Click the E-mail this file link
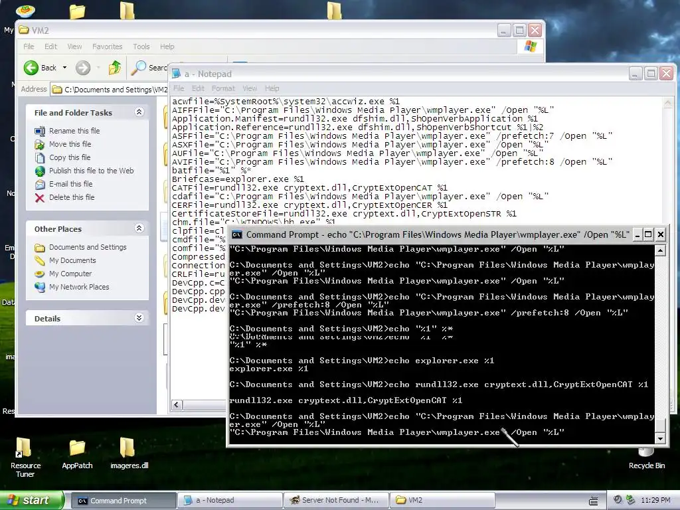This screenshot has width=680, height=510. pos(70,184)
